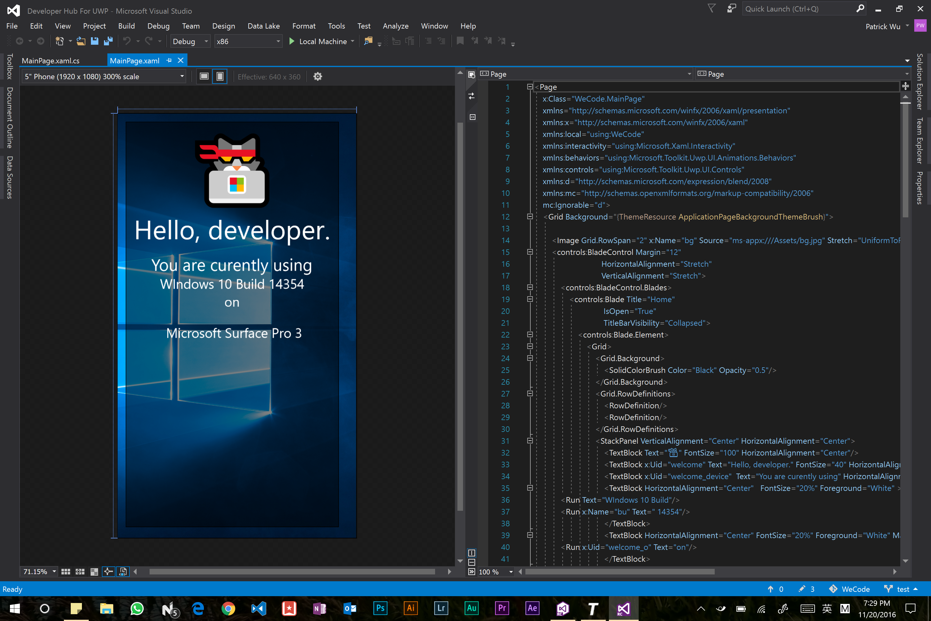
Task: Click the Open File toolbar icon
Action: 81,41
